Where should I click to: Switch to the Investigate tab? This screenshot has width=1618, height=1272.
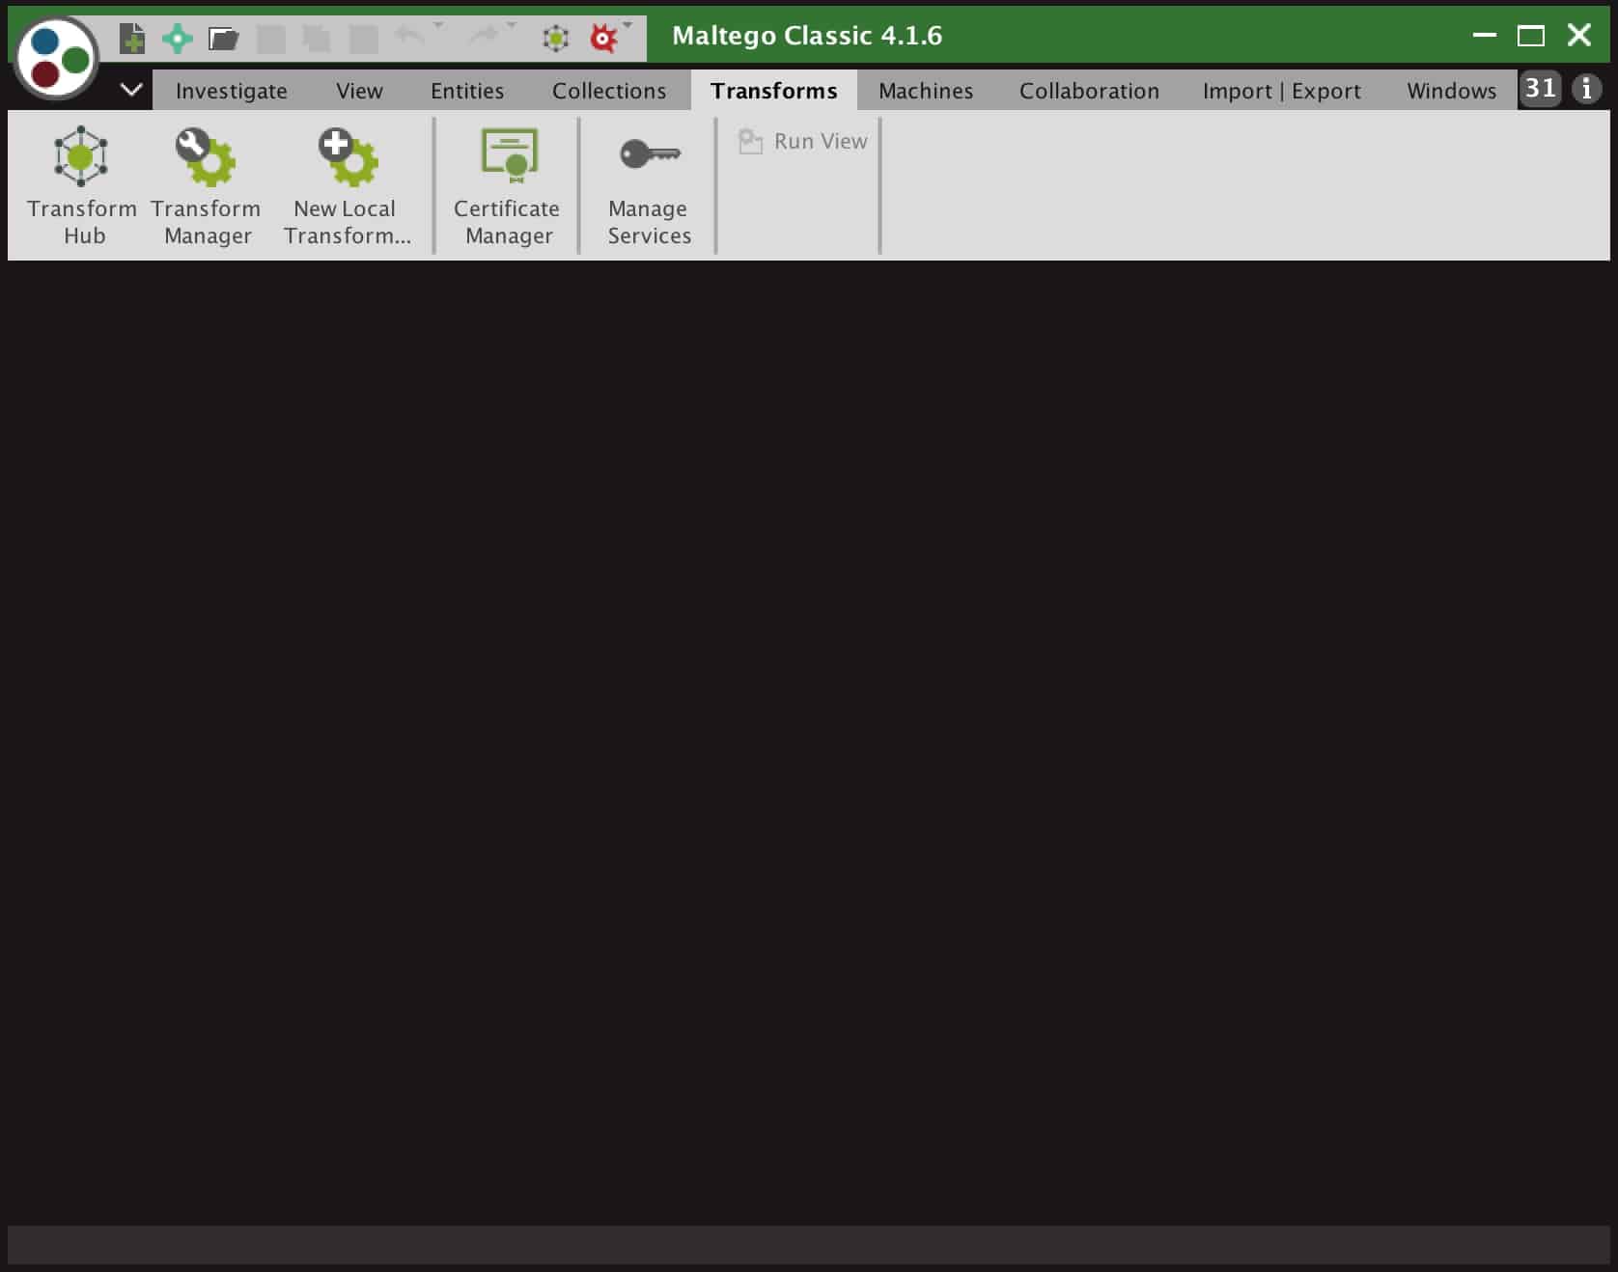(x=232, y=91)
